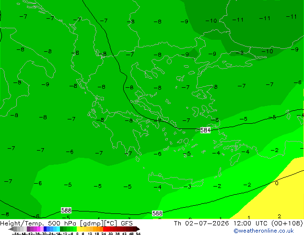
Task: Click the western 588 contour label
Action: [x=66, y=210]
